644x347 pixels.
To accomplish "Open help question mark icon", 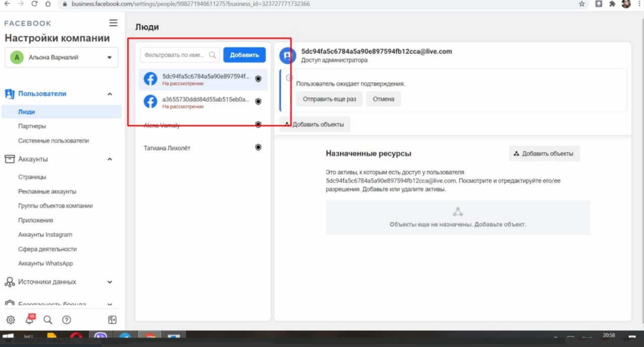I will (66, 320).
